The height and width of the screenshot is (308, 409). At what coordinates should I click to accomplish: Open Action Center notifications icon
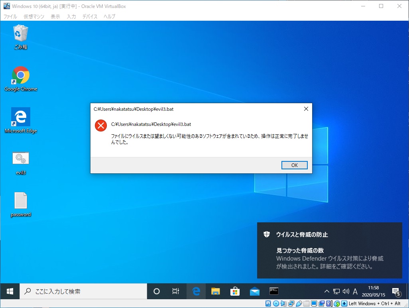coord(396,292)
